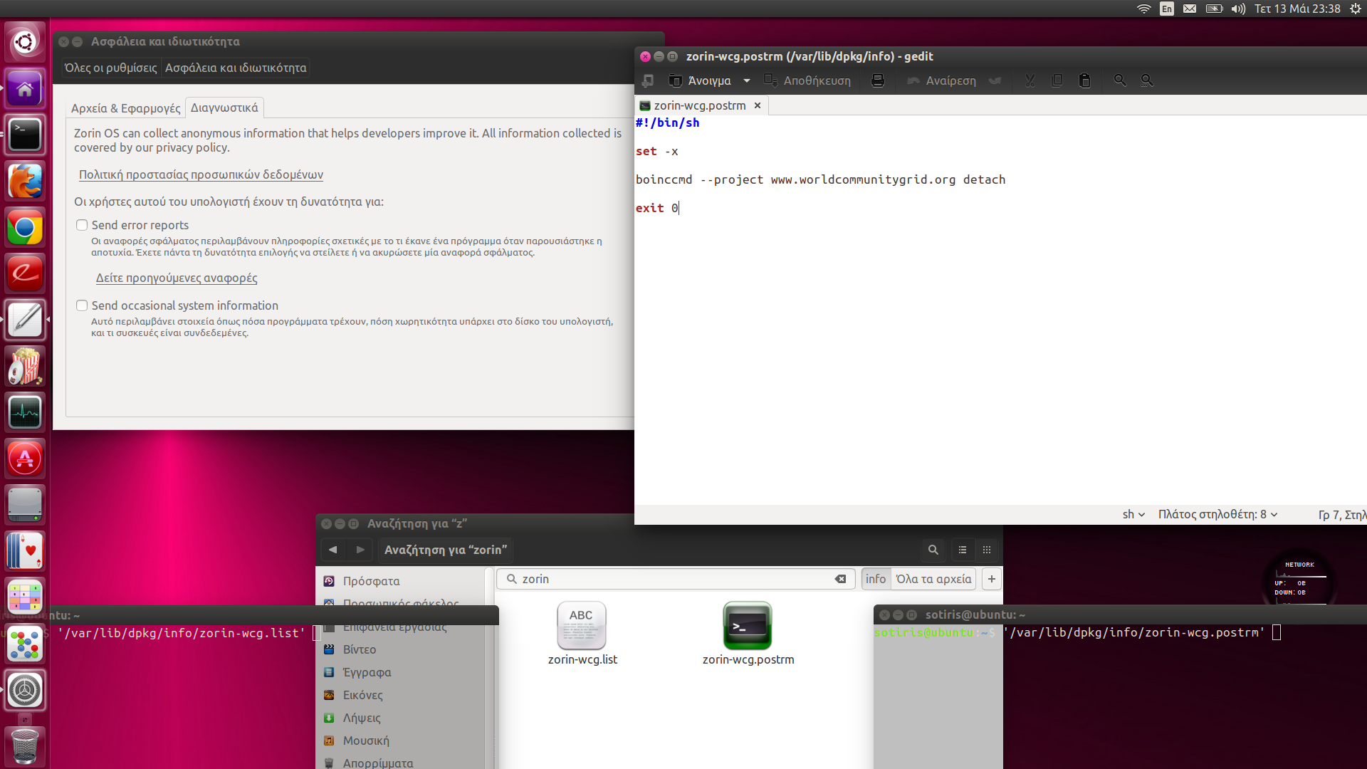Click the find magnifier icon in gedit
The image size is (1367, 769).
tap(1120, 80)
